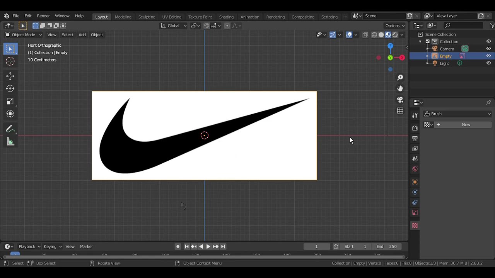Screen dimensions: 495x278
Task: Switch to rendered viewport shading
Action: [395, 35]
